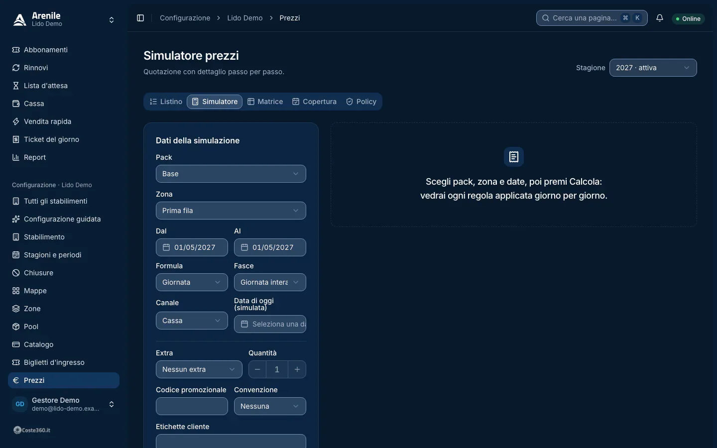Viewport: 717px width, 448px height.
Task: Click the Codice promozionale field
Action: click(192, 406)
